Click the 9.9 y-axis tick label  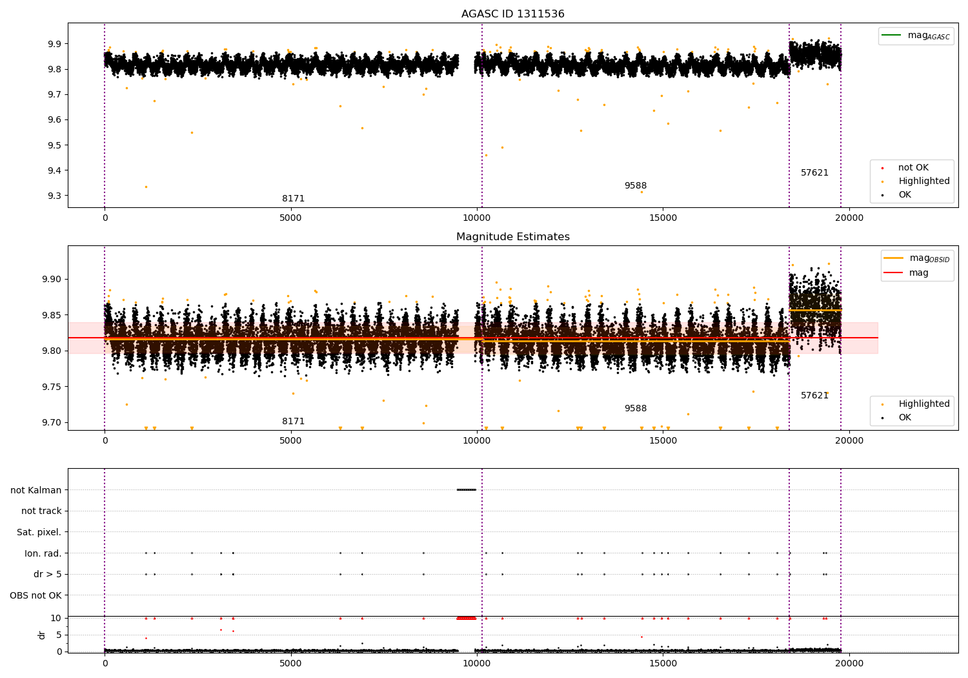coord(55,44)
